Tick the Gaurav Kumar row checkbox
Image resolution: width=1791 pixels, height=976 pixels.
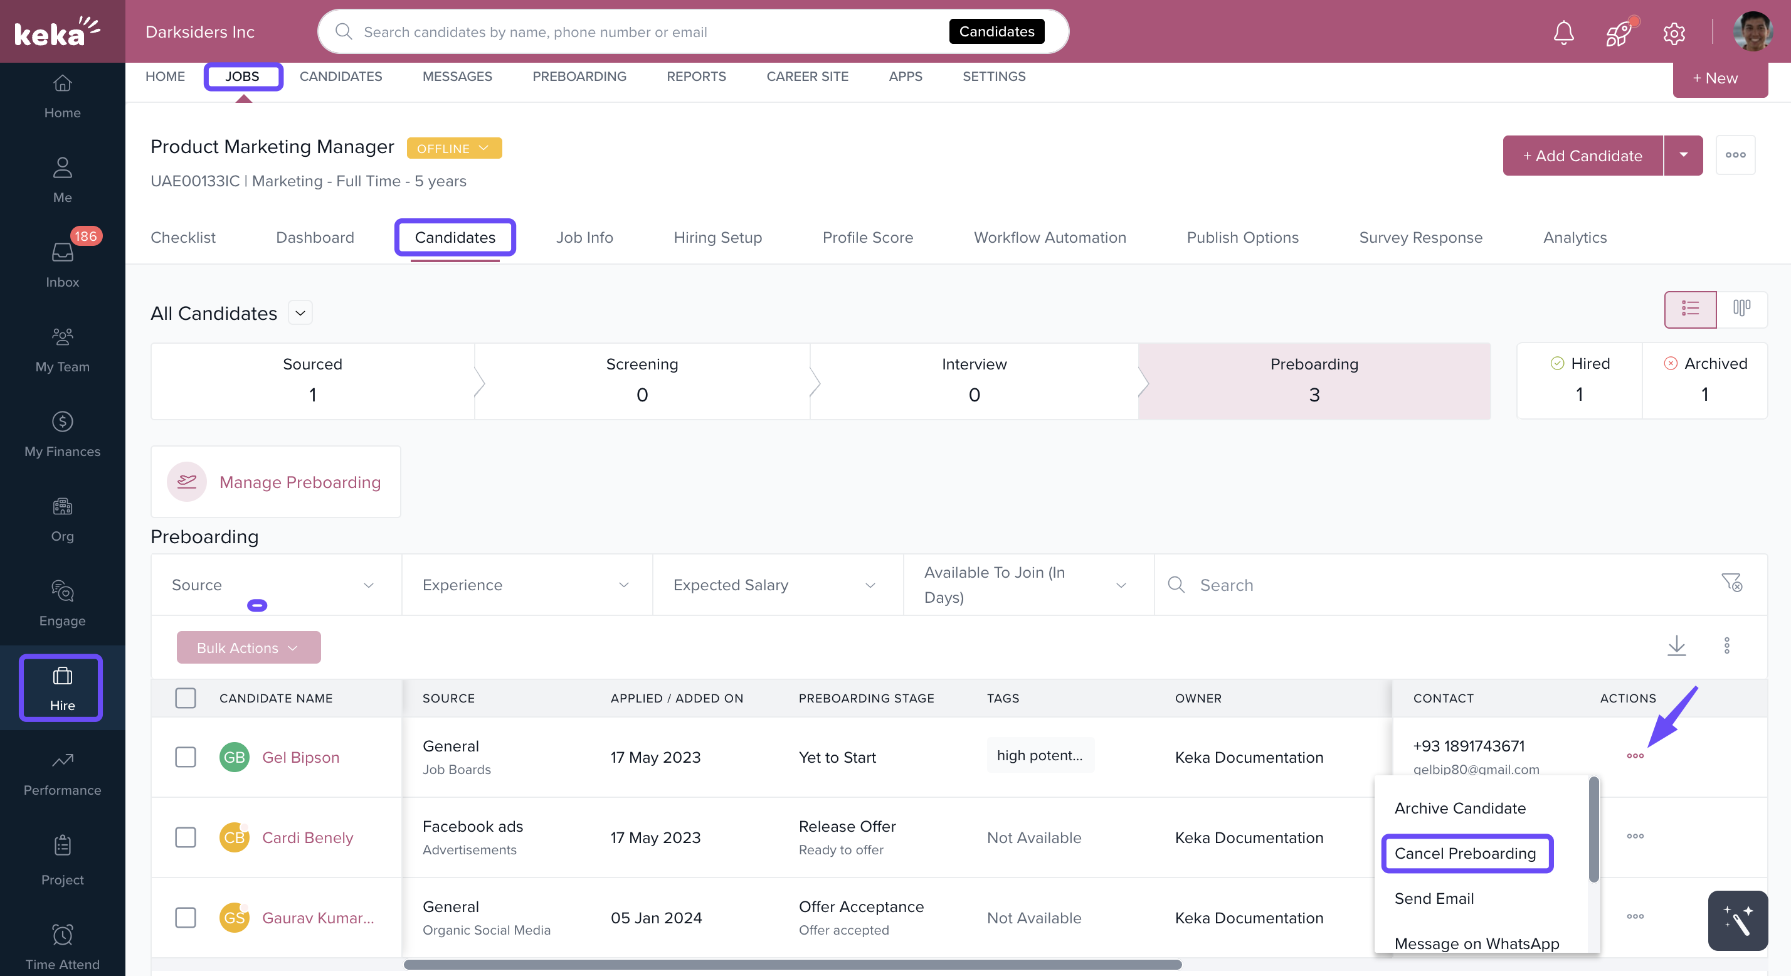pyautogui.click(x=185, y=918)
